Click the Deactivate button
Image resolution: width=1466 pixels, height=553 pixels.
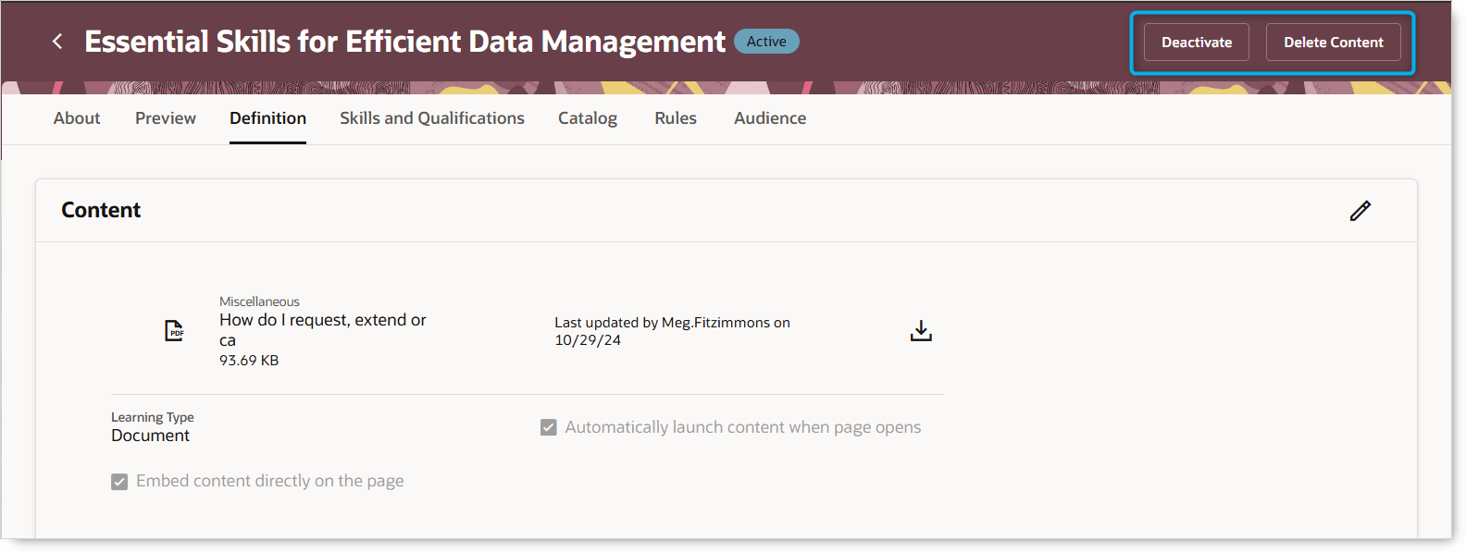click(x=1196, y=43)
